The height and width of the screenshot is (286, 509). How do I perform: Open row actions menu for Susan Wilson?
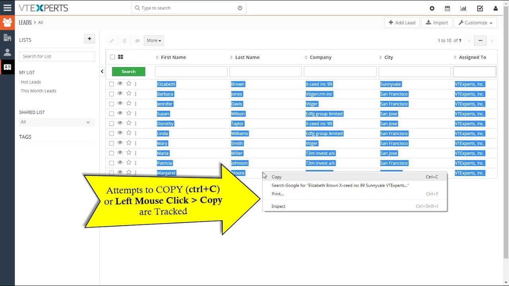pyautogui.click(x=136, y=114)
